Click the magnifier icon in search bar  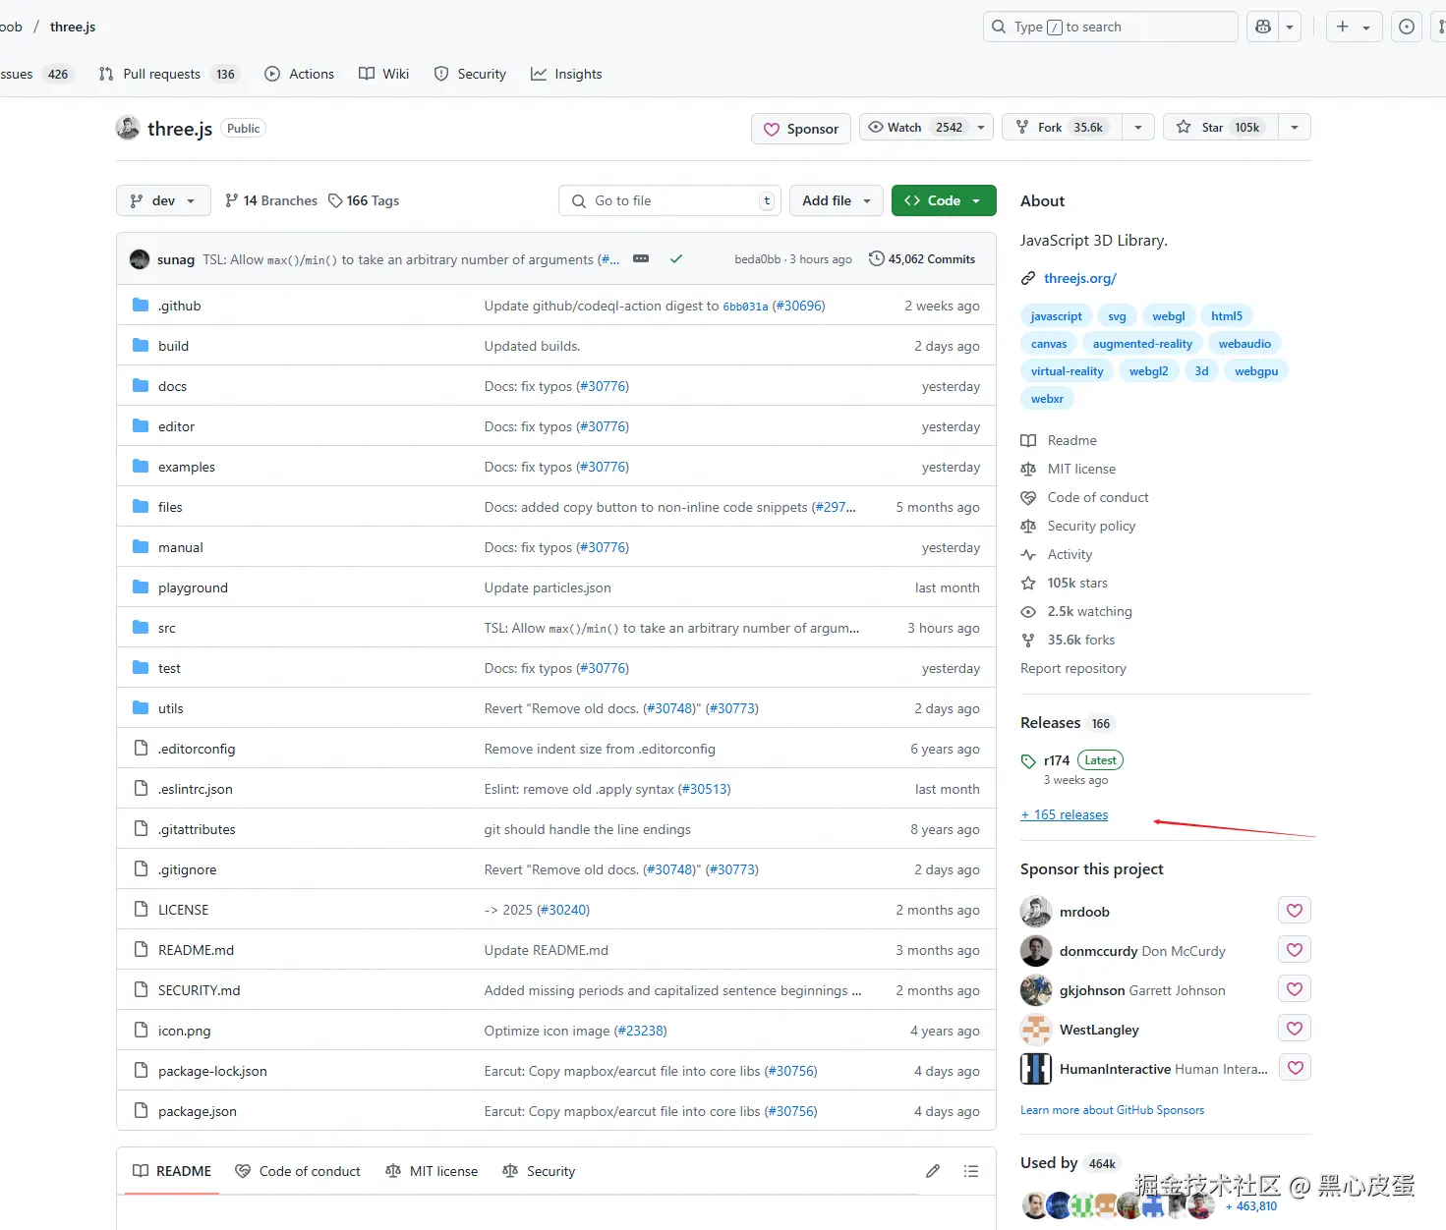999,27
